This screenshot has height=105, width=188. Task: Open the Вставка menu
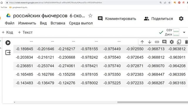tap(58, 23)
